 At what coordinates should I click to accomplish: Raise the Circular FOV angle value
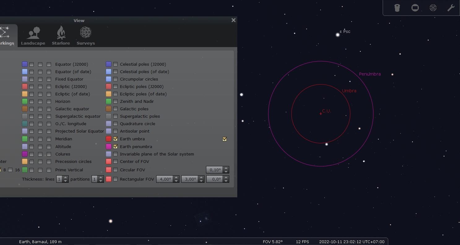pyautogui.click(x=226, y=168)
